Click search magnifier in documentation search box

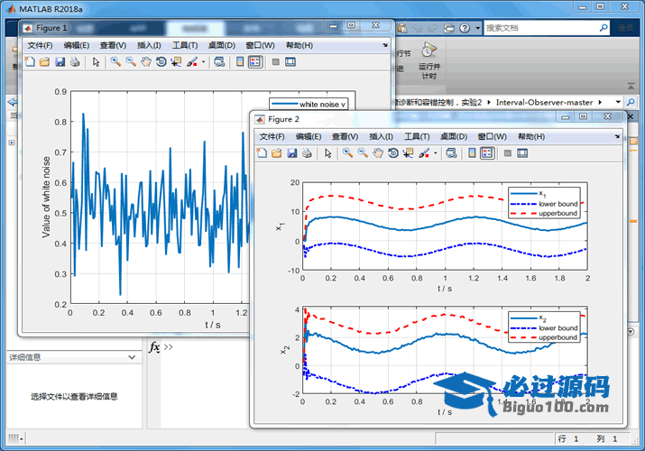(x=604, y=28)
